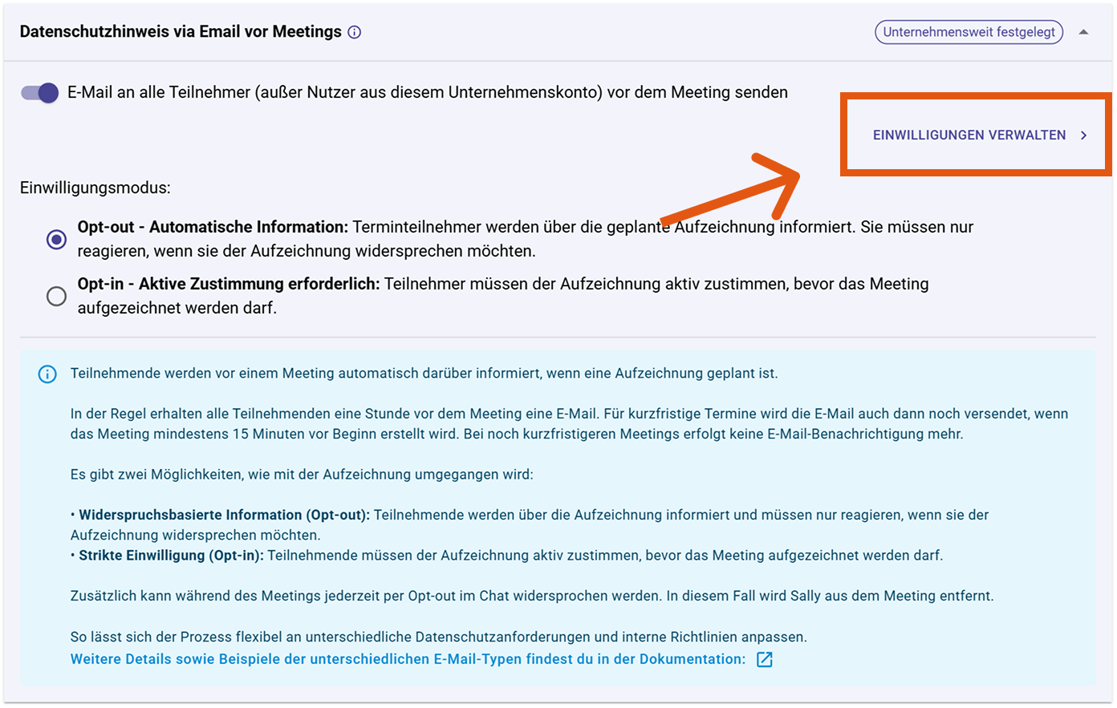Click the 'Unternehmensweit festgelegt' badge

[969, 32]
